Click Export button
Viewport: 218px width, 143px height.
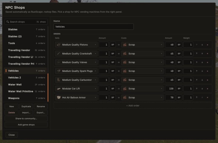coord(41,112)
